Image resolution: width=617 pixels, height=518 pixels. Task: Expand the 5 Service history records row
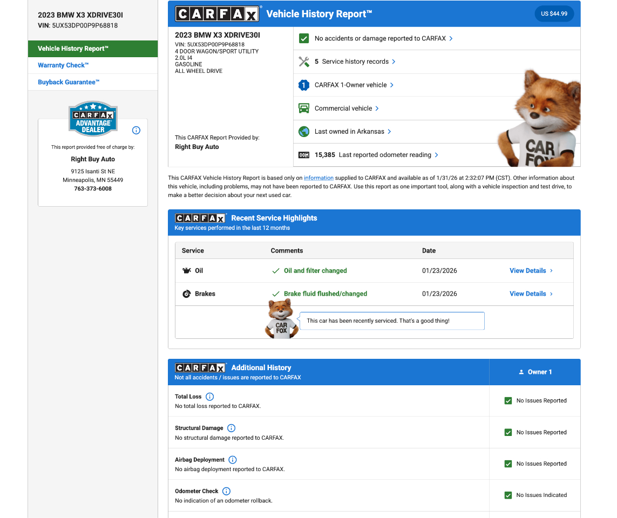pyautogui.click(x=355, y=62)
